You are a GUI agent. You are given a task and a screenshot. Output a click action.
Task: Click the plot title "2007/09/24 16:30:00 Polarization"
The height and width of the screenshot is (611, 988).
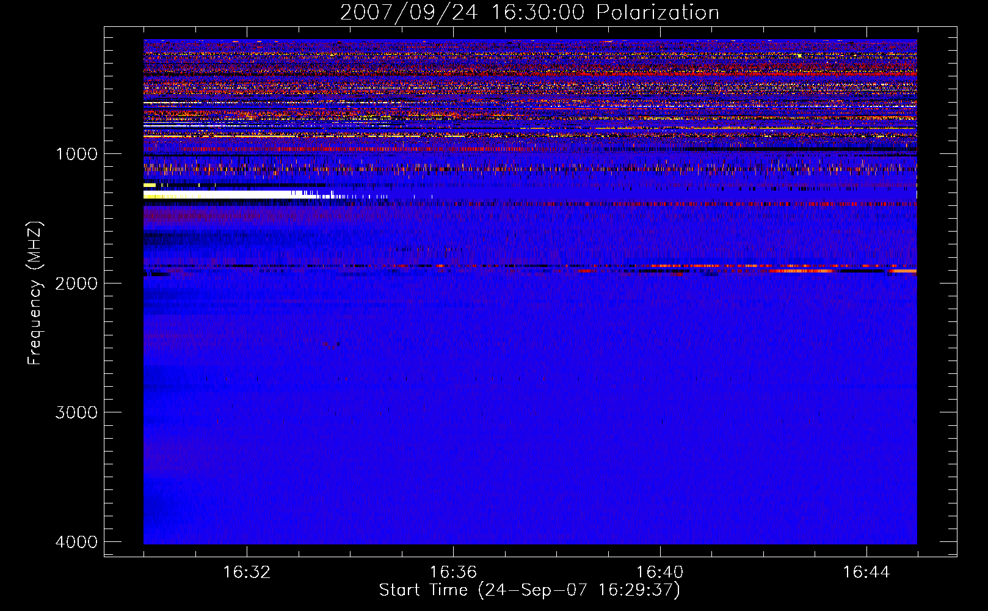tap(529, 13)
